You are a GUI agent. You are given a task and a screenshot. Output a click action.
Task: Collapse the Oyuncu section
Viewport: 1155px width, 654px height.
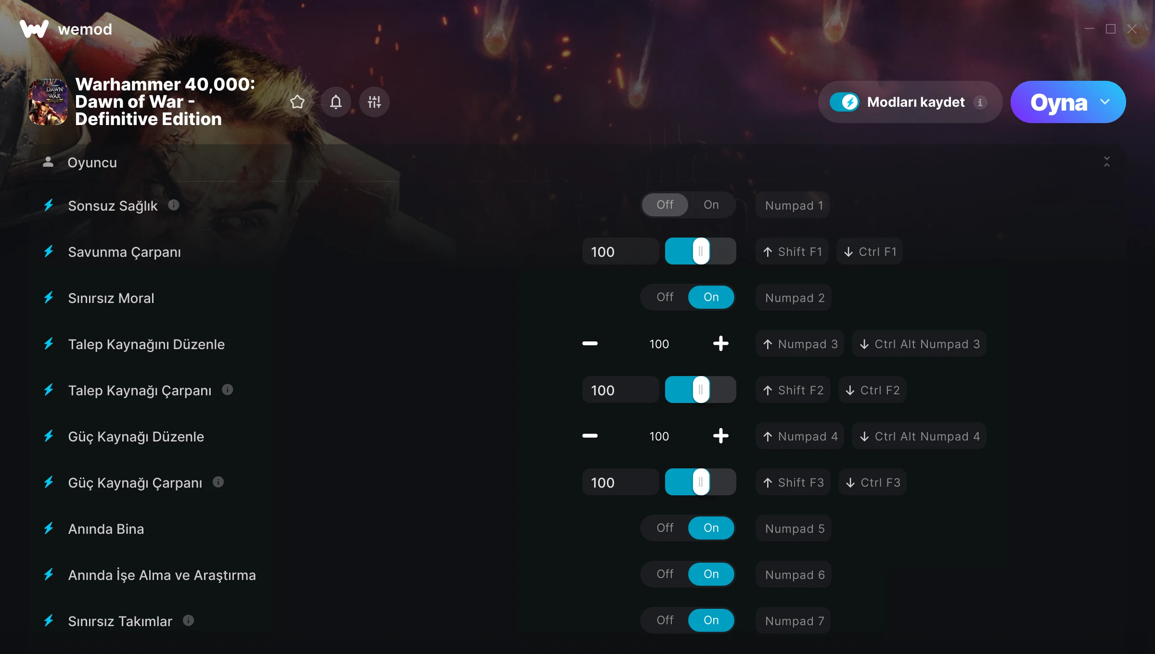point(1107,162)
